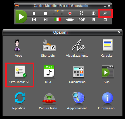
Task: Click the Opzioni title bar text
Action: (x=60, y=32)
